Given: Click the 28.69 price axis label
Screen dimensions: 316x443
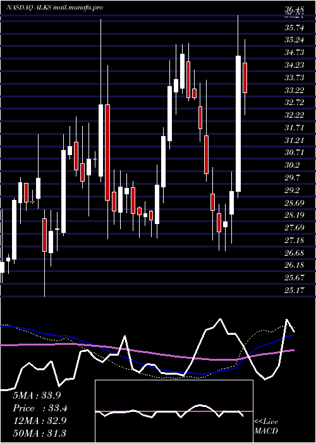Looking at the screenshot, I should [x=295, y=203].
